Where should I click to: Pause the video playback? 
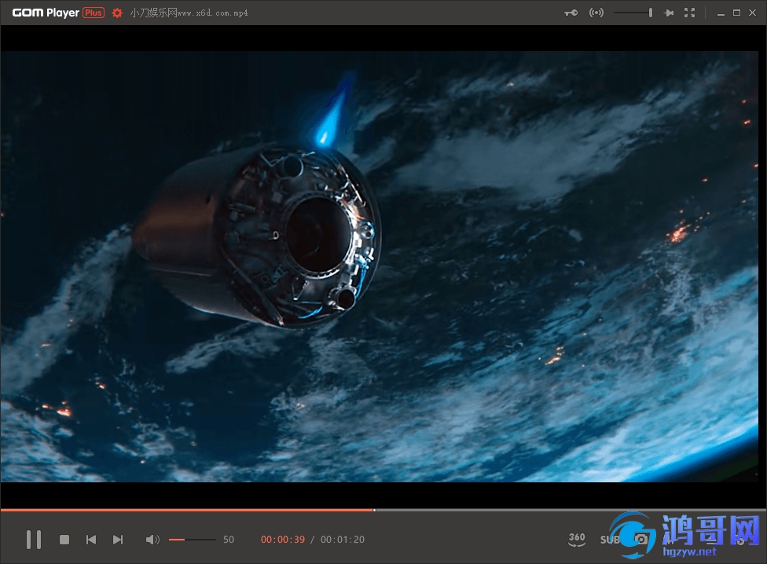pyautogui.click(x=34, y=540)
